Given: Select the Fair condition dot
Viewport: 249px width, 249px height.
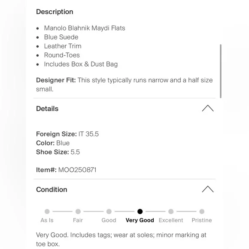Looking at the screenshot, I should [78, 211].
